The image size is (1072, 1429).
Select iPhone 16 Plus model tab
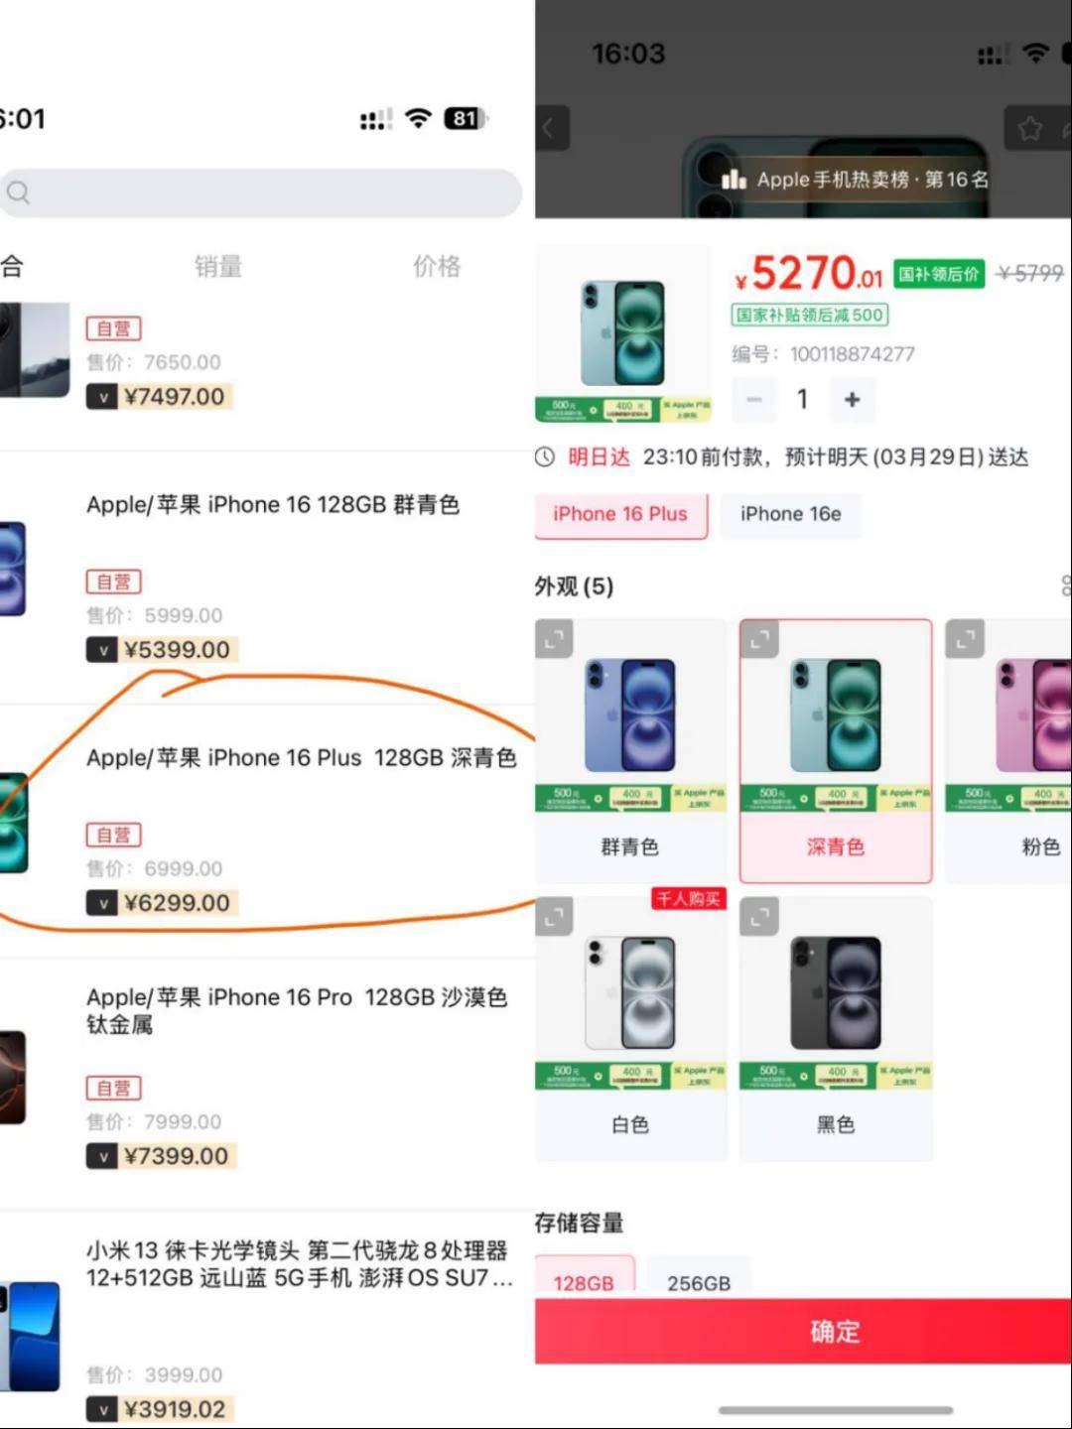tap(620, 515)
